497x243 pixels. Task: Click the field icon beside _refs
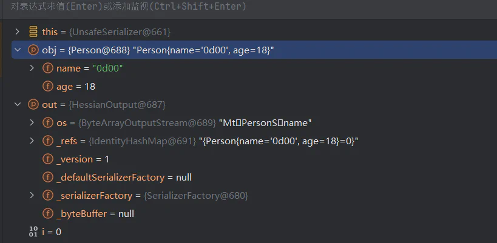point(47,141)
